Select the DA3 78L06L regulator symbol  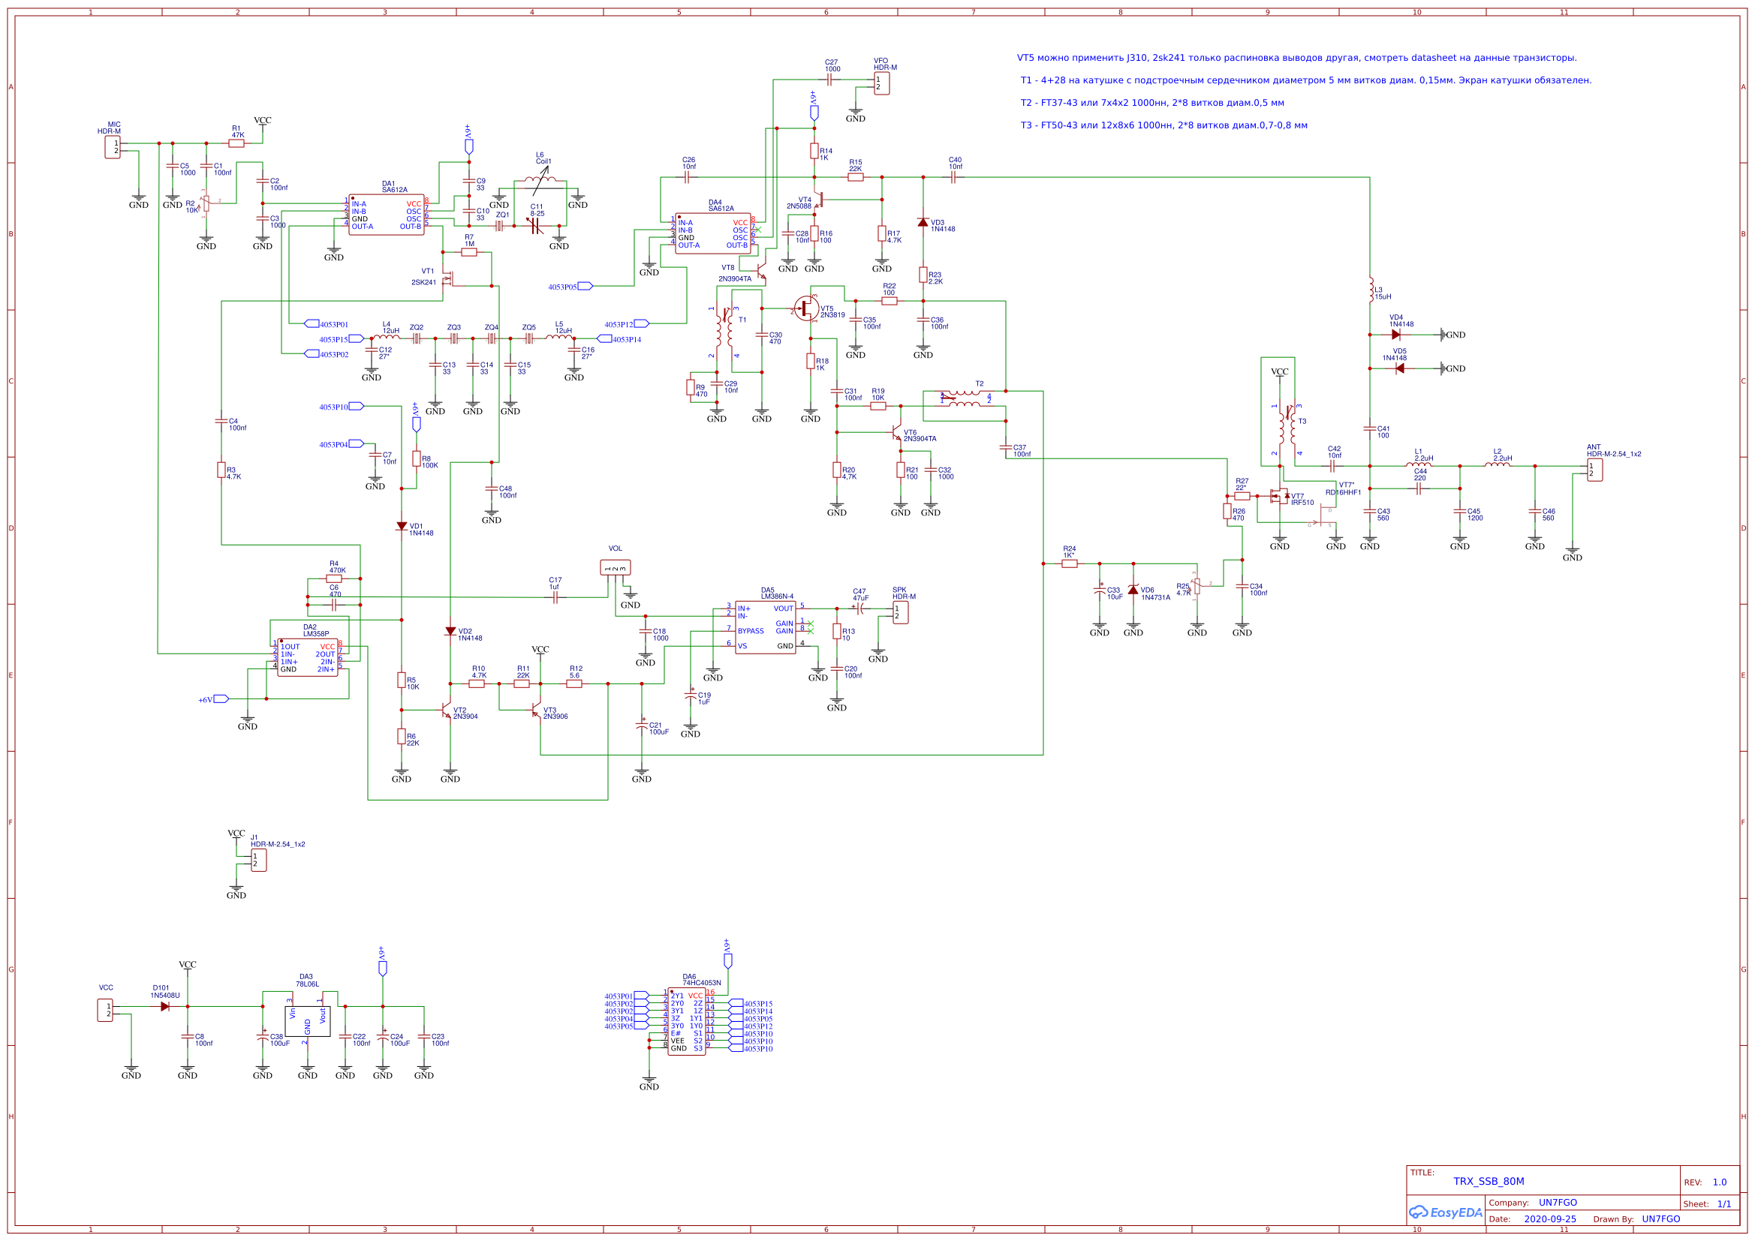307,1021
